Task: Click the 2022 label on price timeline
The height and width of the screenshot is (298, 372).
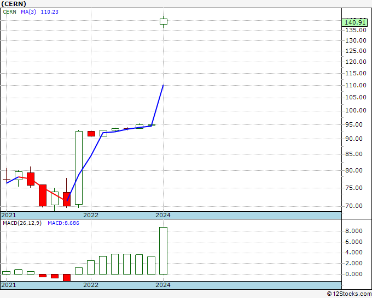Action: click(x=91, y=215)
